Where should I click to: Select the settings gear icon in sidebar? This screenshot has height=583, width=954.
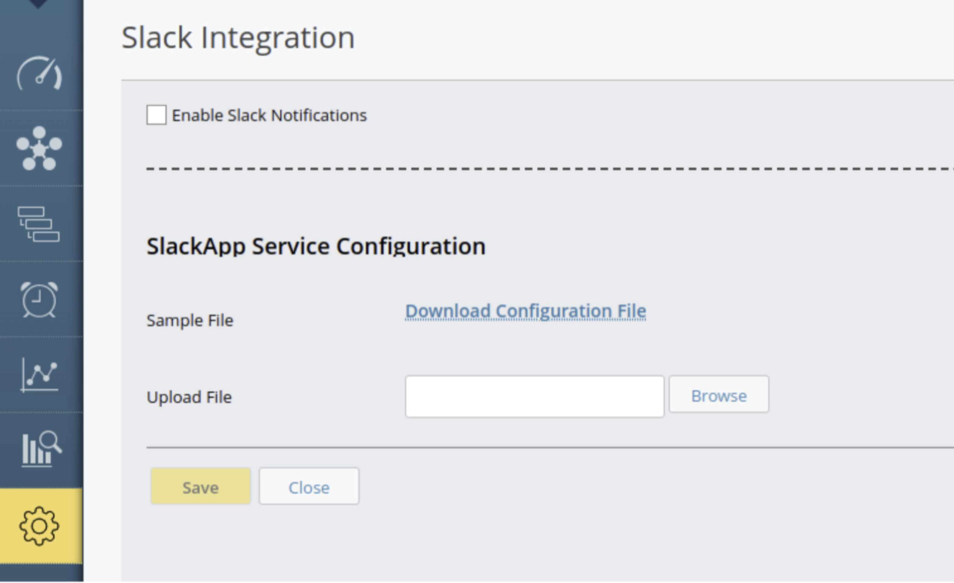tap(39, 527)
